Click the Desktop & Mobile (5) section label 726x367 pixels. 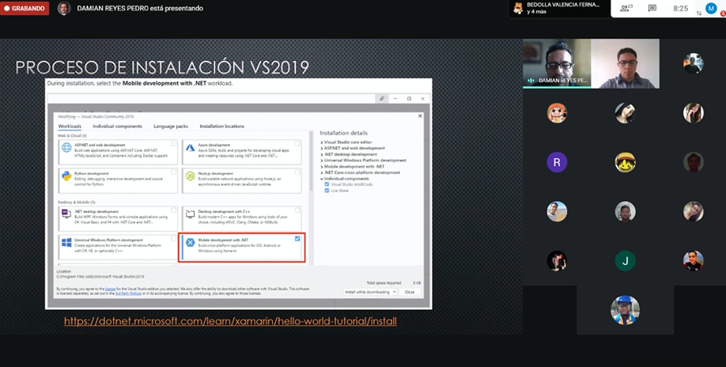(77, 202)
